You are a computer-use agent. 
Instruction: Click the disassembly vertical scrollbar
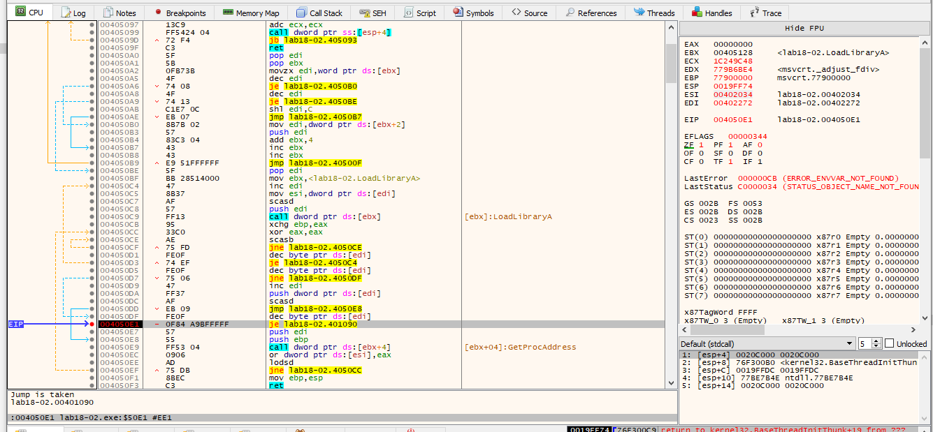click(670, 204)
